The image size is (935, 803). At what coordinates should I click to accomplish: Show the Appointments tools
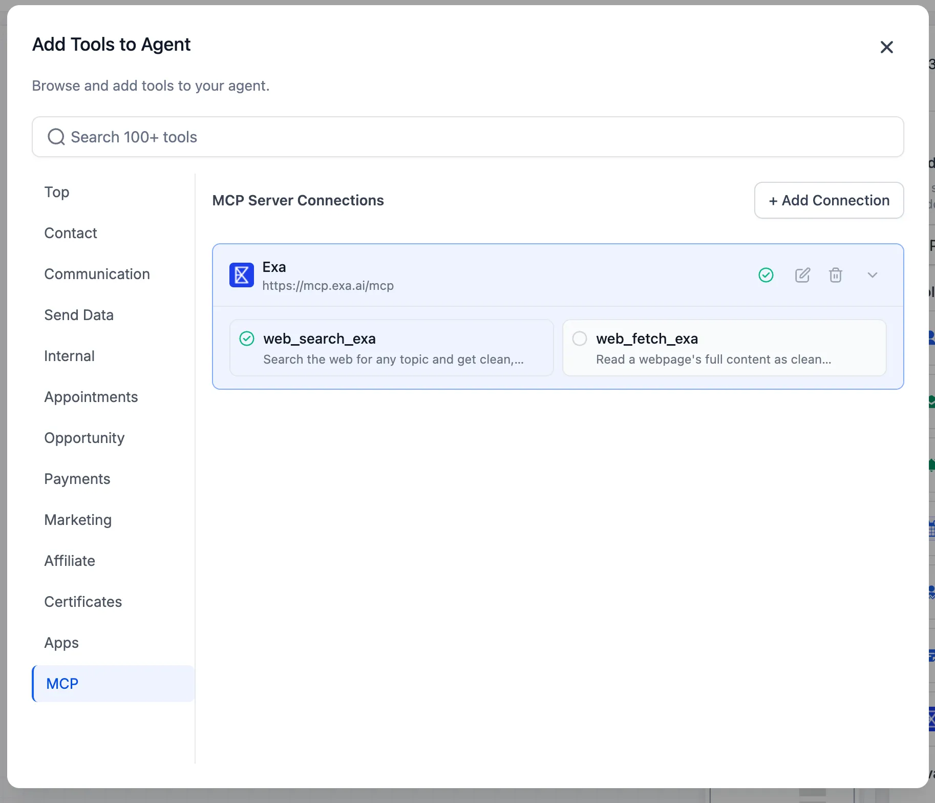91,397
